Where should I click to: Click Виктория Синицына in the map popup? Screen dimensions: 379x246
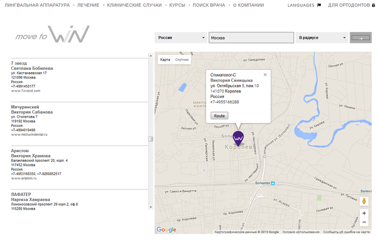(231, 81)
